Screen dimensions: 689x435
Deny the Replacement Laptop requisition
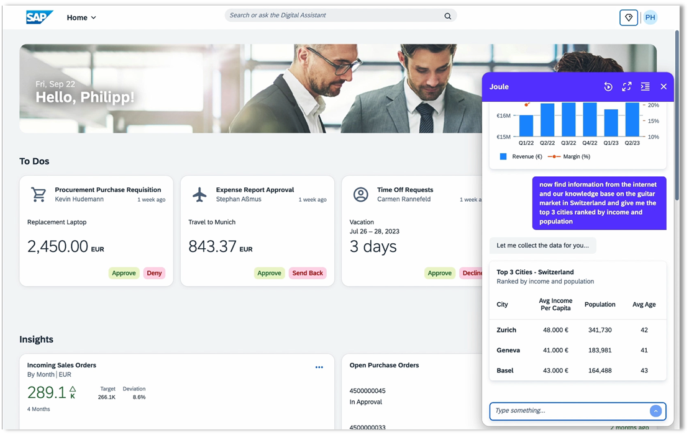(x=154, y=273)
